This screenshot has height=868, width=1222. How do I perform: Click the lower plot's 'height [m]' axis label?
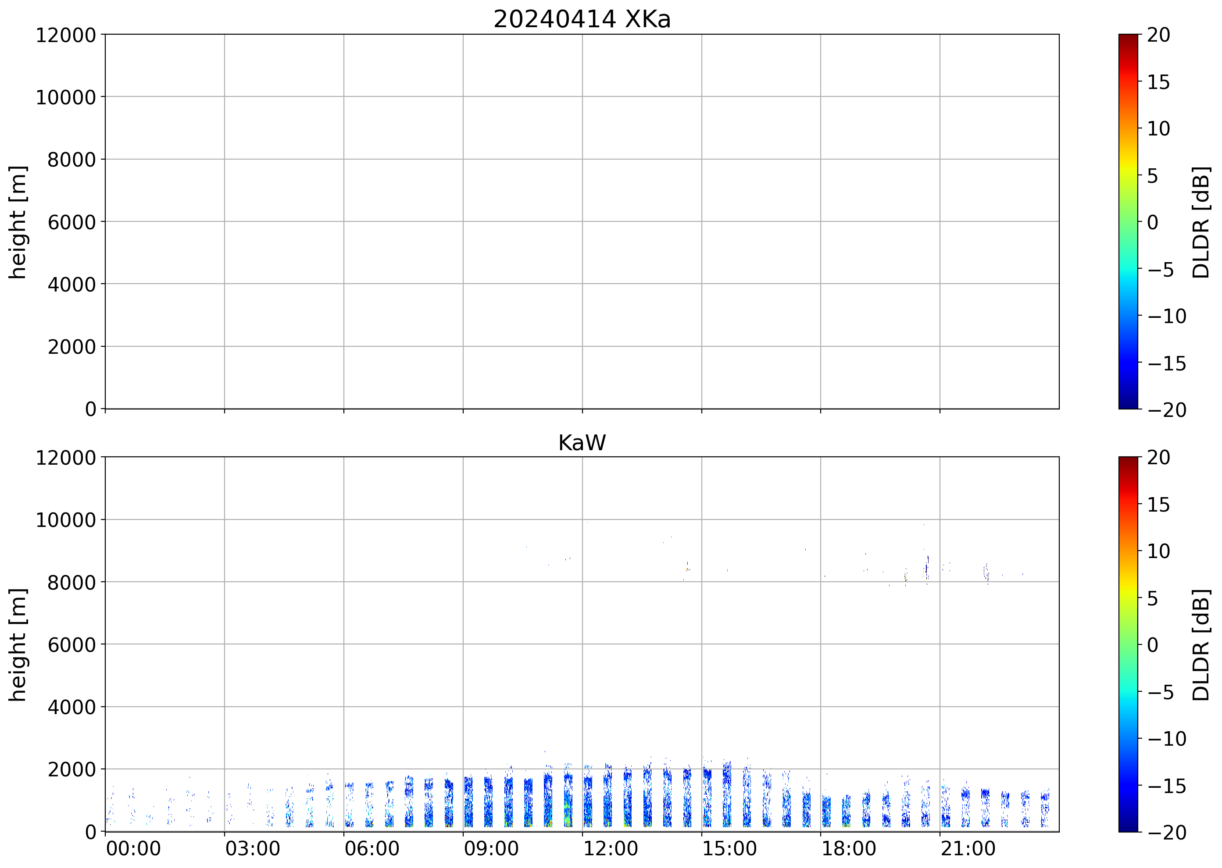pos(18,644)
